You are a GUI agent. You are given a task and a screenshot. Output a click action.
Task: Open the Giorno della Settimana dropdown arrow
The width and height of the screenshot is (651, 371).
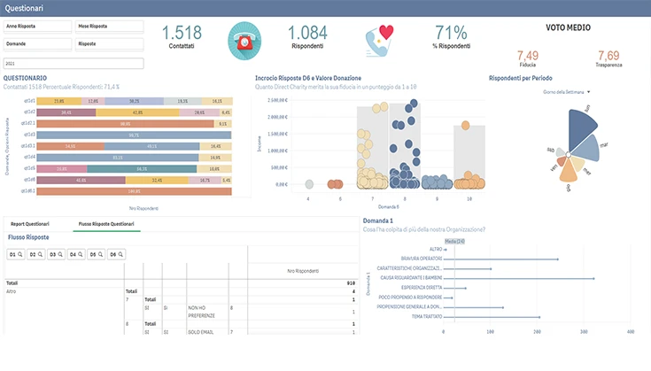click(589, 92)
